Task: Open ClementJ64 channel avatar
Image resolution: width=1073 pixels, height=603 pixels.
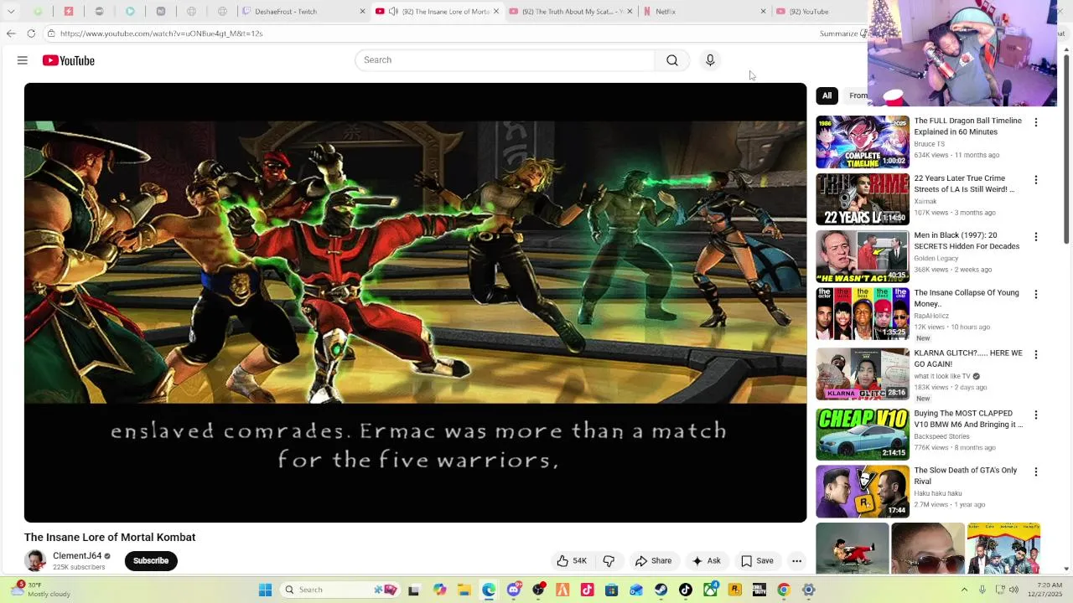Action: [35, 561]
